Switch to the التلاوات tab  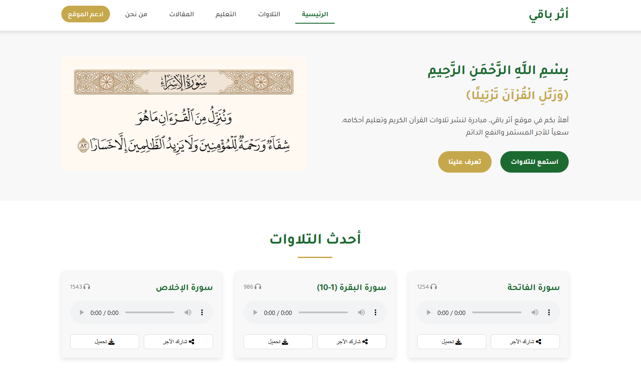point(269,14)
